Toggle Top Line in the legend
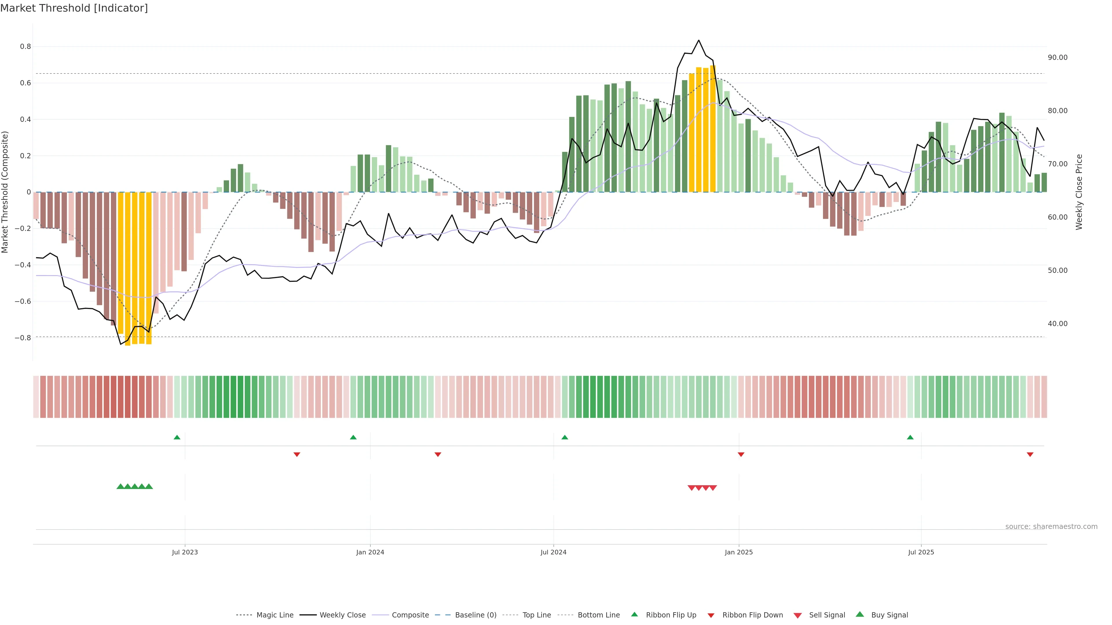The height and width of the screenshot is (625, 1112). (537, 615)
